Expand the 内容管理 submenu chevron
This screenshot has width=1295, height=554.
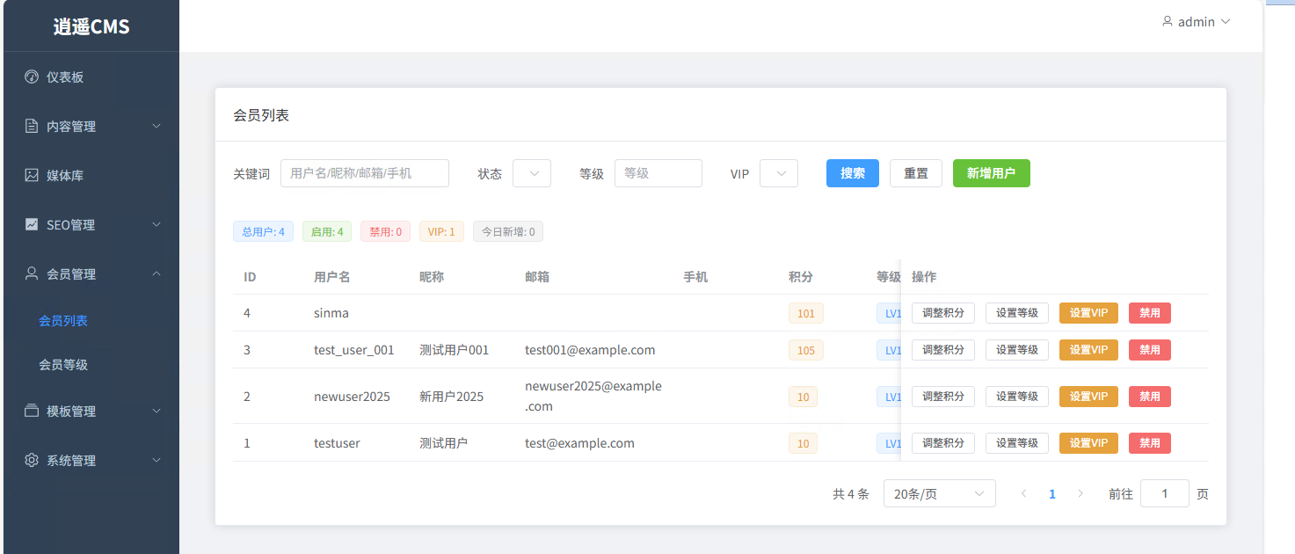[x=156, y=126]
